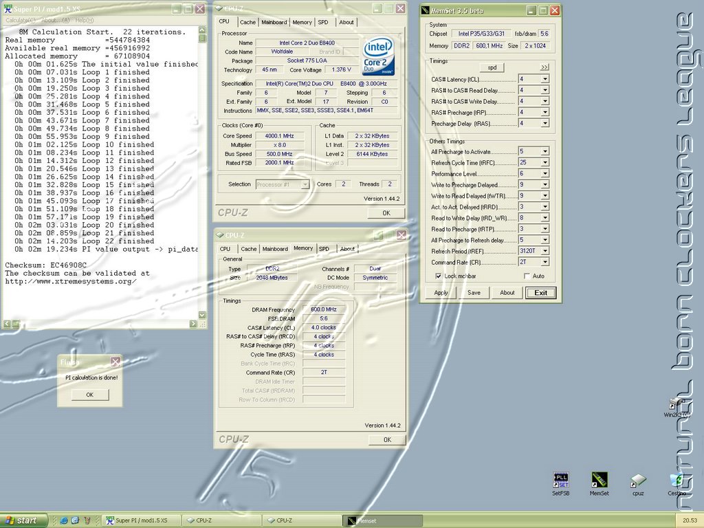Open Command Rate (CR) dropdown in MemSet
Screen dimensions: 704x528
544,262
